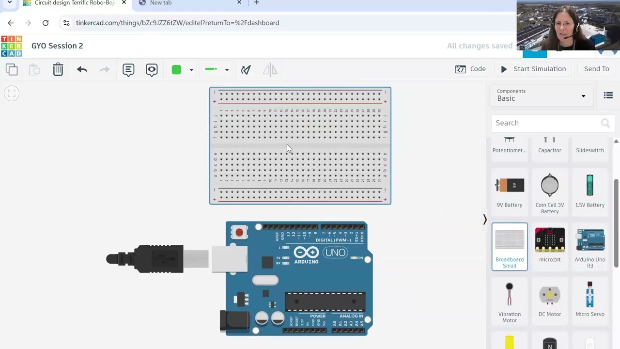
Task: Copy the selected component
Action: coord(12,69)
